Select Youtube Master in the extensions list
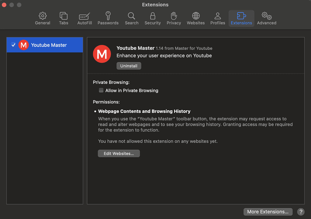Screen dimensions: 311x219 [49, 45]
